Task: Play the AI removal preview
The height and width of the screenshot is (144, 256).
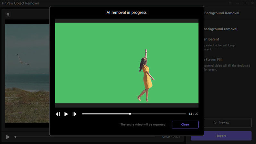Action: [66, 114]
